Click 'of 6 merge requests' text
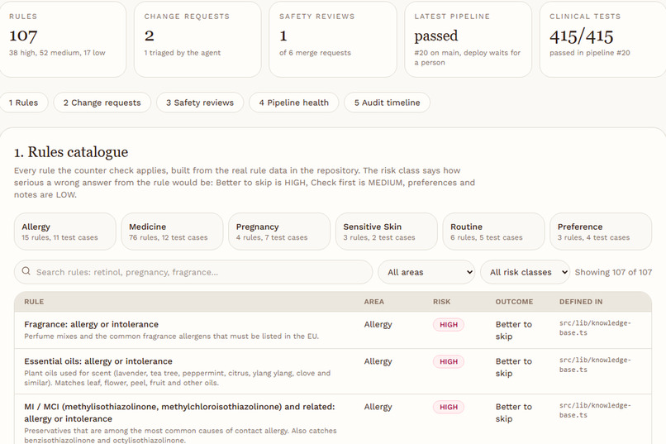This screenshot has width=666, height=444. (x=315, y=53)
